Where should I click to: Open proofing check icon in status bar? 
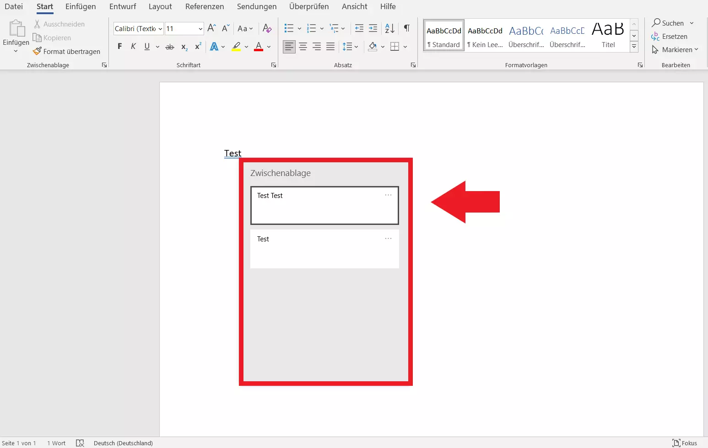pos(80,443)
